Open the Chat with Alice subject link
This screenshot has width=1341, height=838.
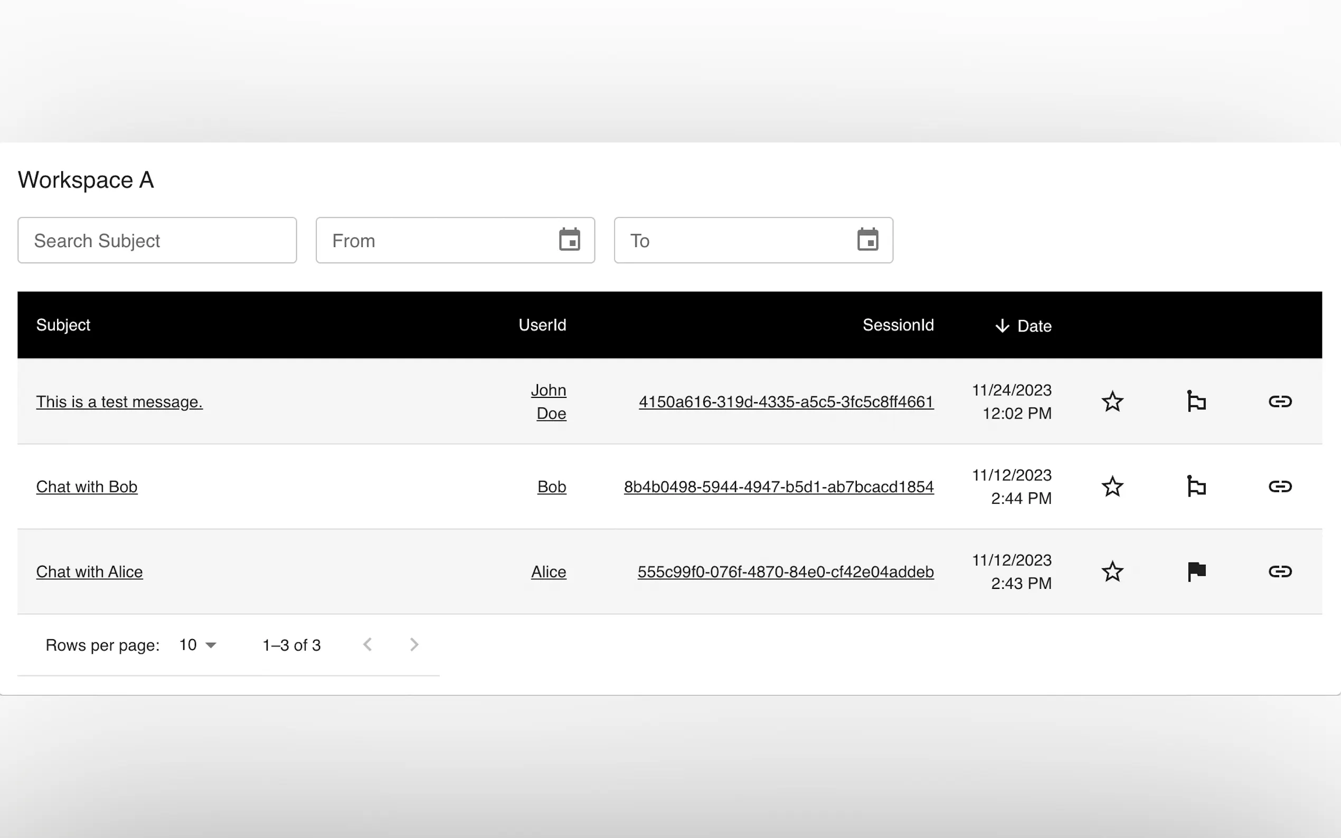point(89,572)
